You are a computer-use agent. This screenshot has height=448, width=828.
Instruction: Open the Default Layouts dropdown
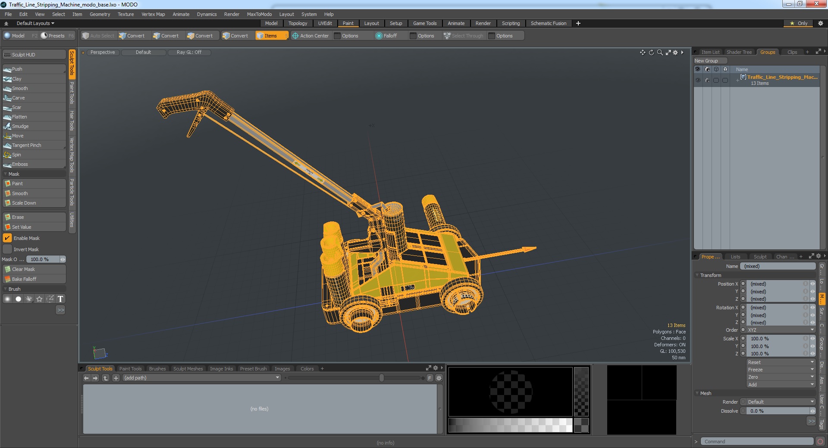click(x=35, y=23)
